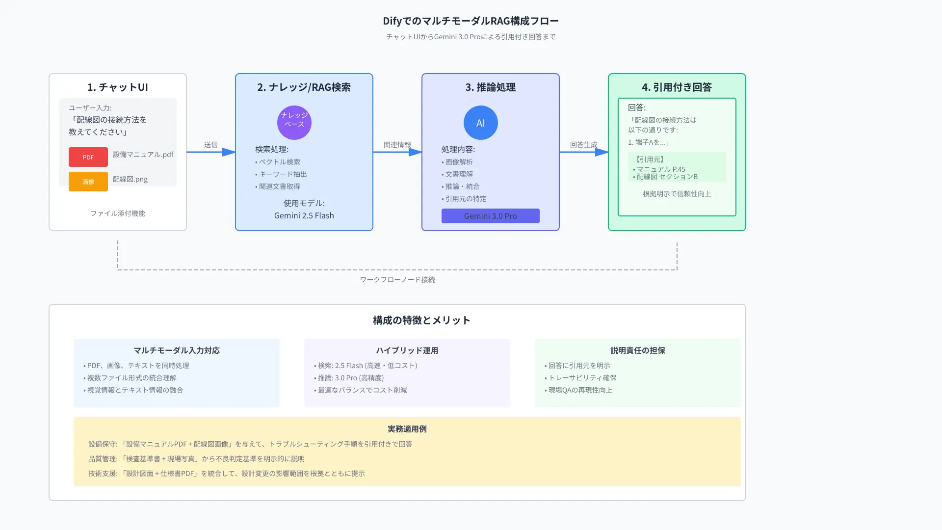Click the 検索: 2.5 Flash (高速・低コスト) line
The image size is (942, 530).
click(366, 366)
